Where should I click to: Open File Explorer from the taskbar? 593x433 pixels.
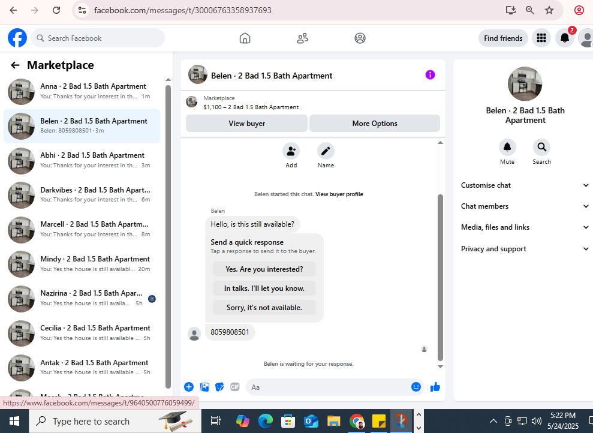click(x=333, y=421)
